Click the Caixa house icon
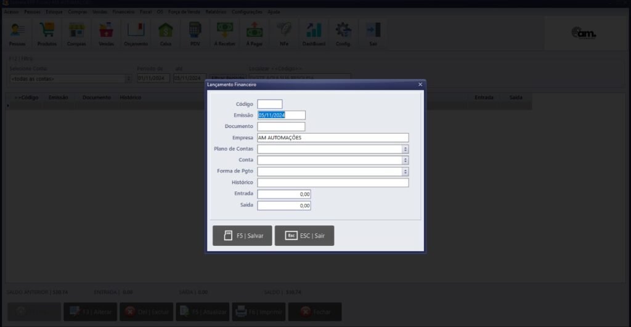 (166, 33)
